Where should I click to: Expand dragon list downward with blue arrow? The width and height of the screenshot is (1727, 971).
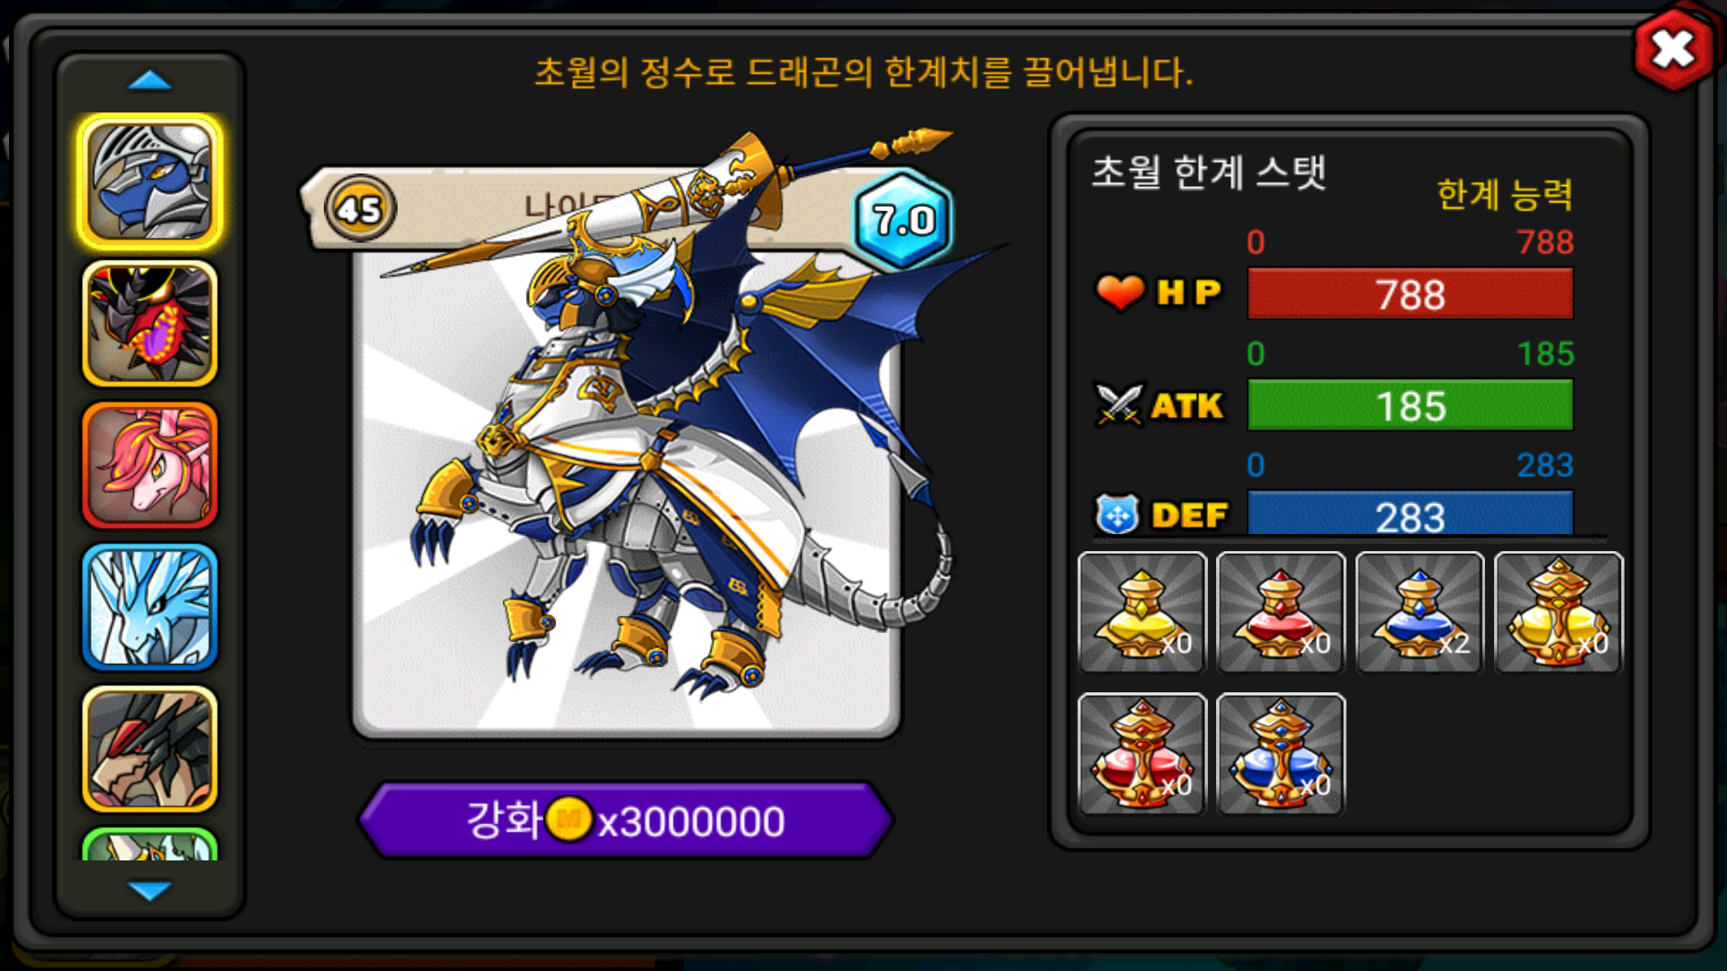[150, 890]
